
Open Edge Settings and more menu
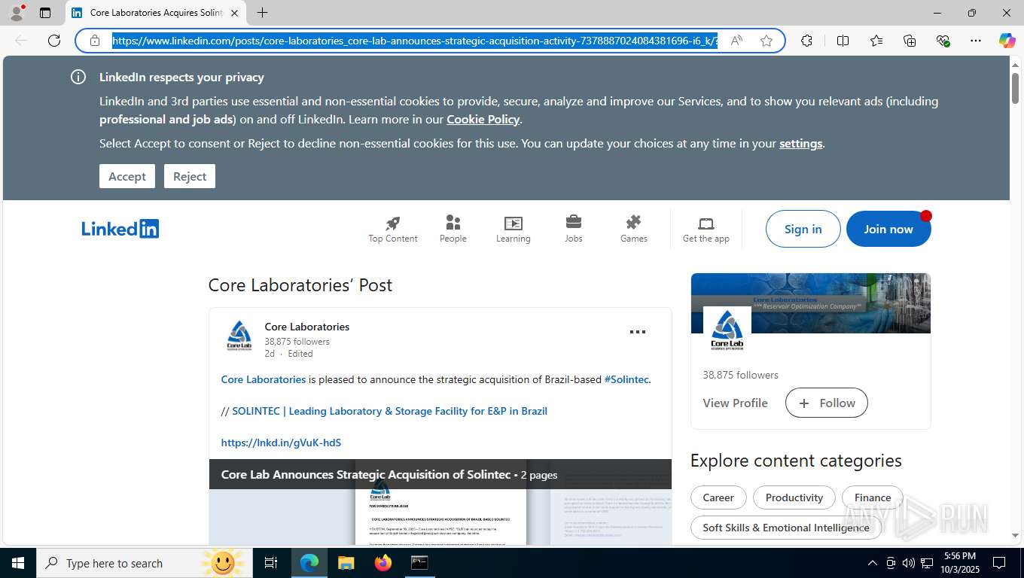(x=976, y=41)
